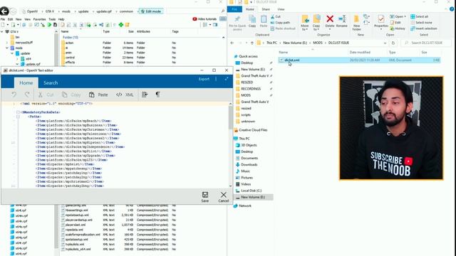Click History in Explorer Open group
Screen dimensions: 456x256
[x=398, y=28]
